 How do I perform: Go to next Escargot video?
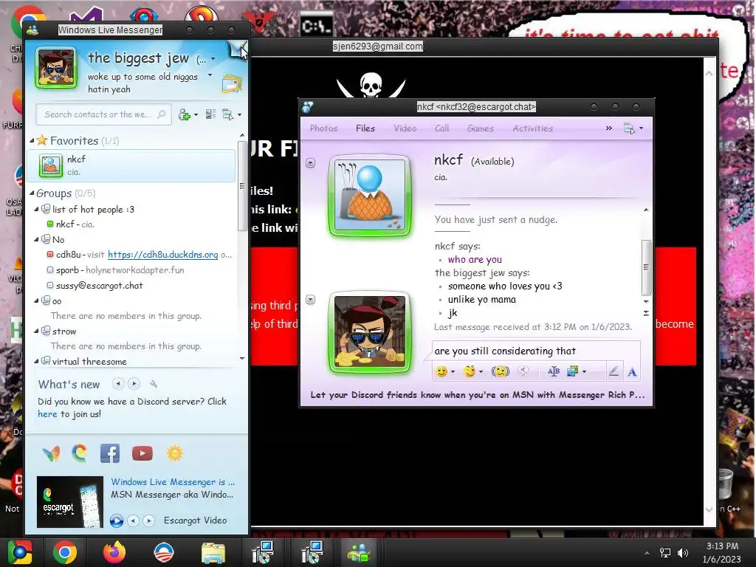tap(149, 520)
